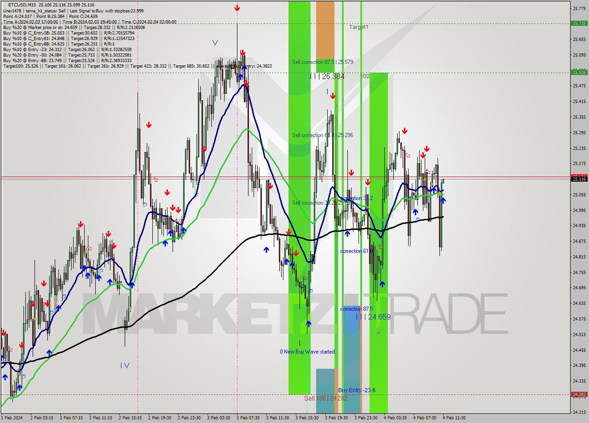
Task: Select the '| | | 24.659' level label
Action: pos(373,317)
